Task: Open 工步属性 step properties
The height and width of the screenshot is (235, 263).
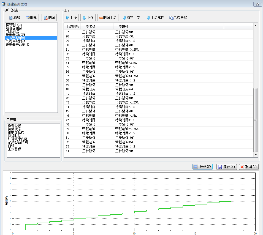Action: click(156, 17)
